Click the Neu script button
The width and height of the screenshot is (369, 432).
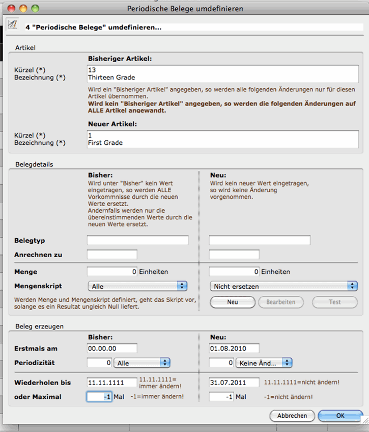pyautogui.click(x=233, y=302)
